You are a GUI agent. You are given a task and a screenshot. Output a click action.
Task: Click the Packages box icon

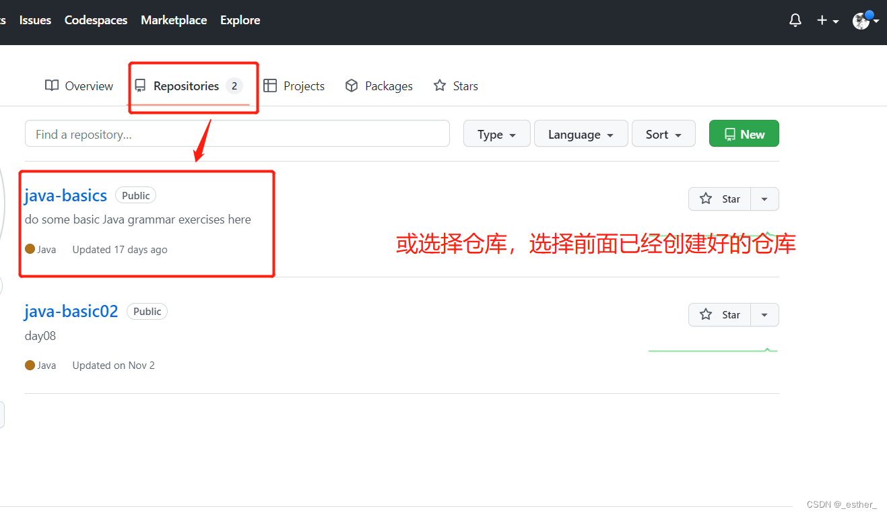tap(351, 85)
